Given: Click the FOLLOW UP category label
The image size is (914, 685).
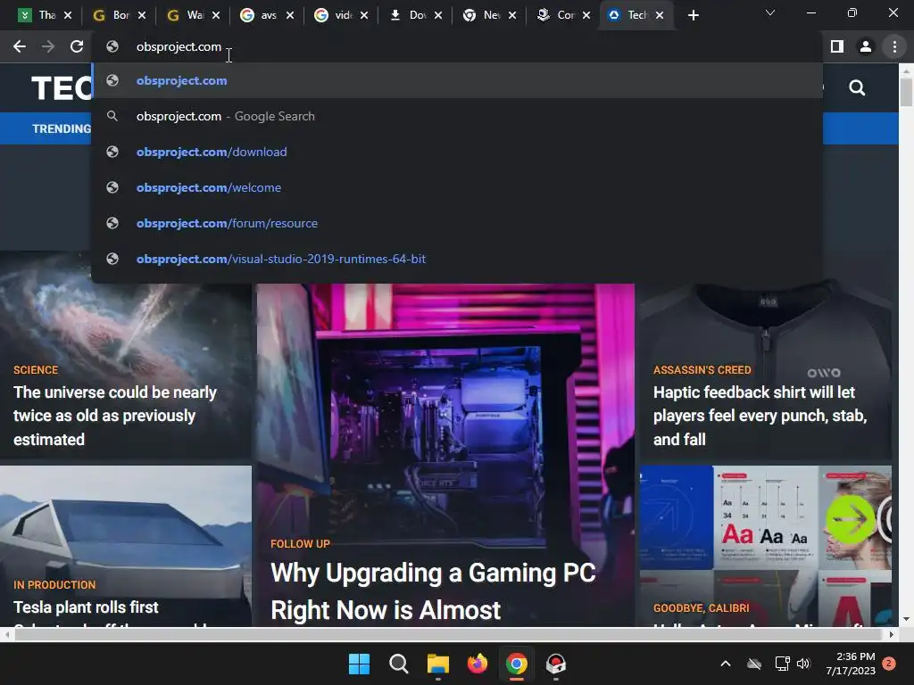Looking at the screenshot, I should (300, 544).
